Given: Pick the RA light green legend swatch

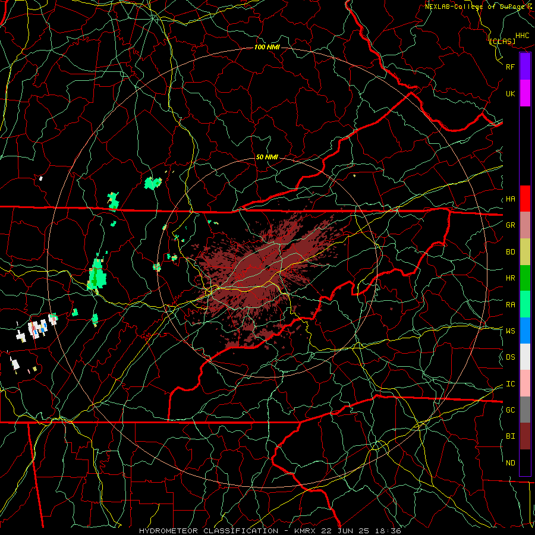Looking at the screenshot, I should pos(525,304).
